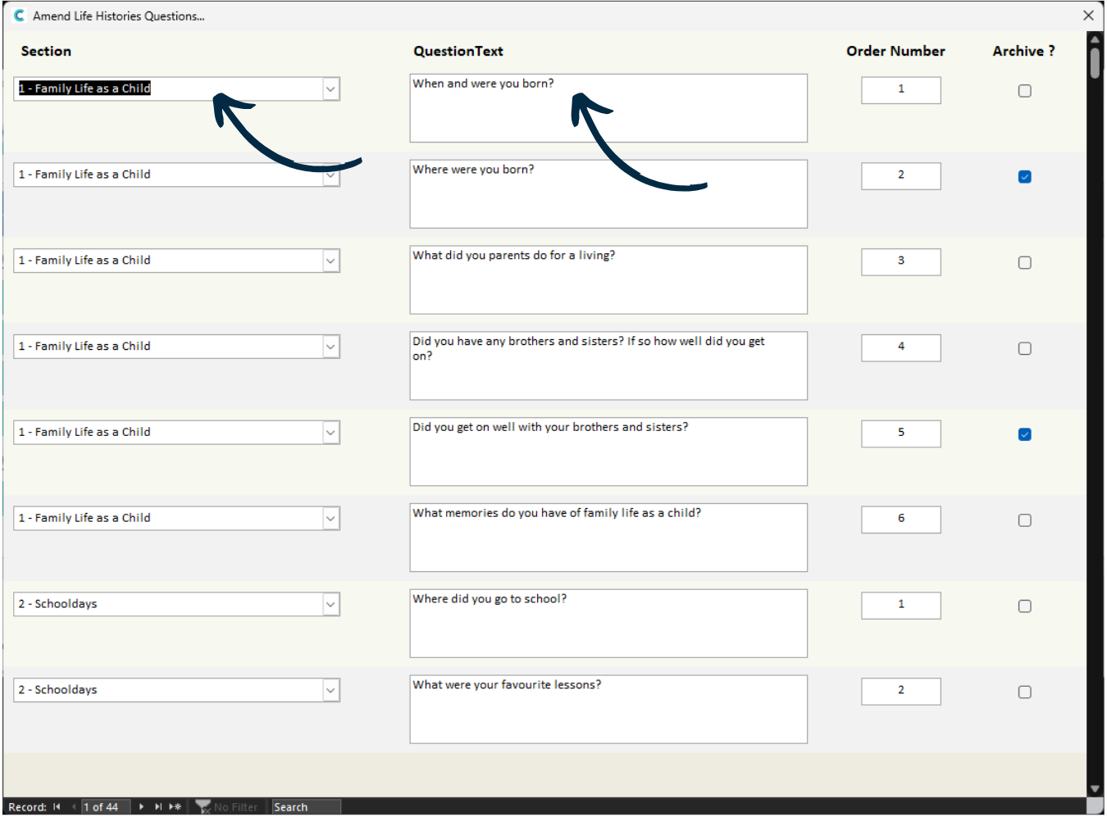Jump to last record button

[x=157, y=807]
